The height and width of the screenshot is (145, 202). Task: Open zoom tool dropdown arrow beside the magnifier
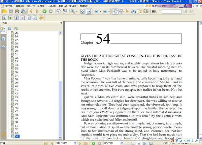click(x=77, y=11)
